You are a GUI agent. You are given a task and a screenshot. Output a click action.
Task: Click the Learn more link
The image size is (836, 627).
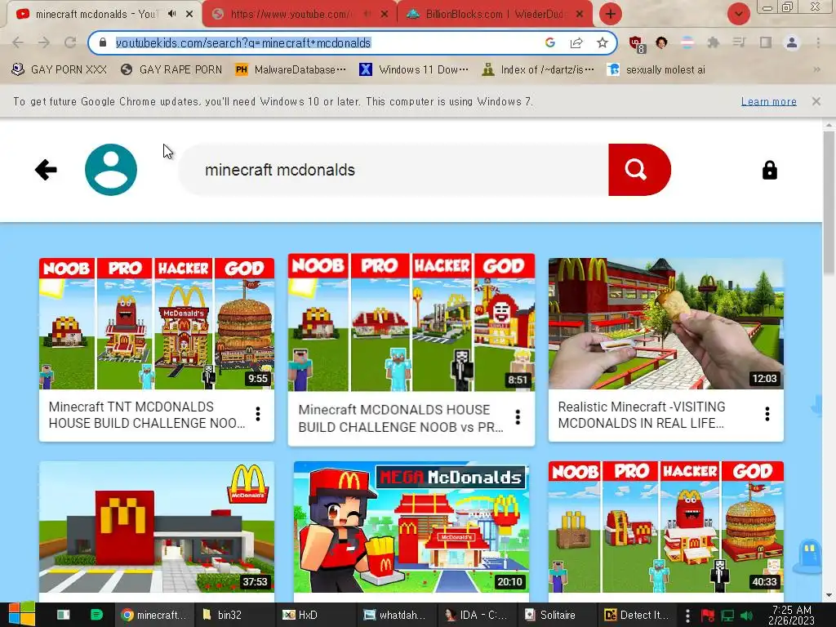point(768,101)
